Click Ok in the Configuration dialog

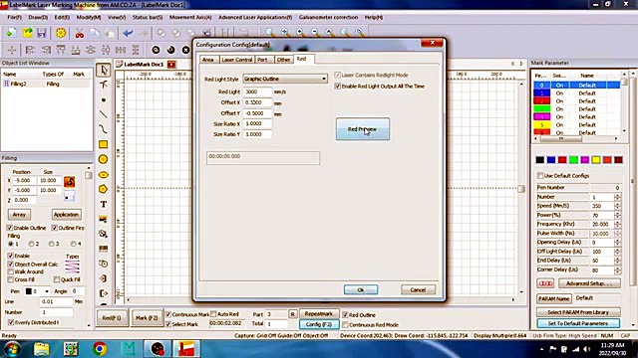[361, 289]
